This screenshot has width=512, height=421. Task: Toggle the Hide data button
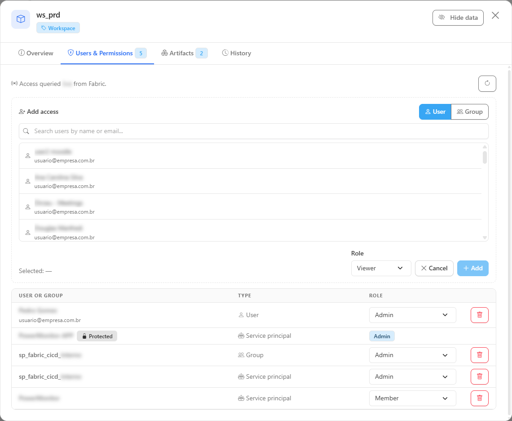458,18
